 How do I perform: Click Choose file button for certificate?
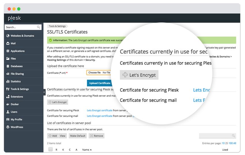(x=95, y=72)
